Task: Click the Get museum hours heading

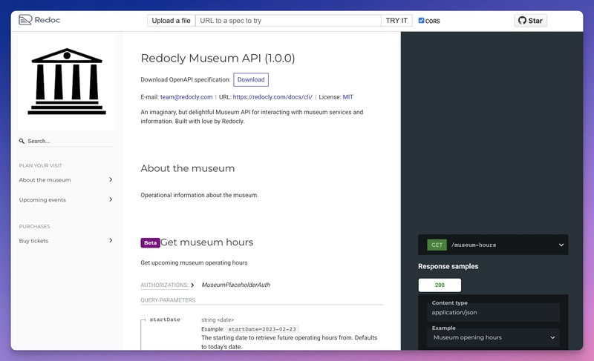Action: click(207, 242)
